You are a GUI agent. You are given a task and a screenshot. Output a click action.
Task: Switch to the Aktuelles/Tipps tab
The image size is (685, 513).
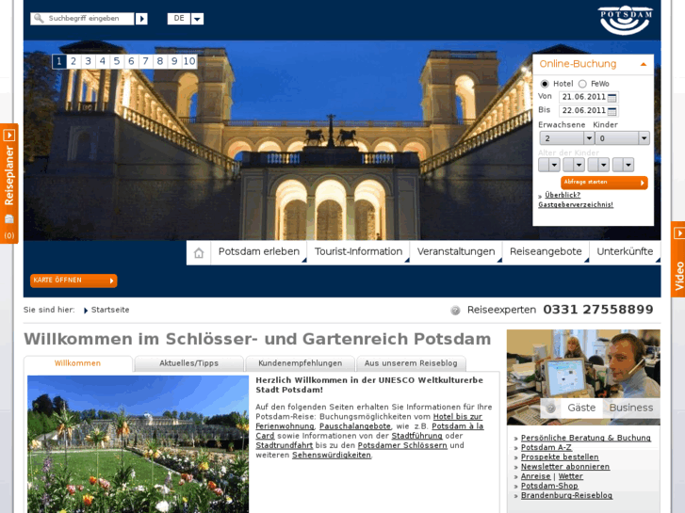pos(188,363)
